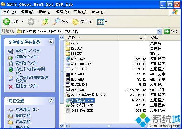
Task: Toggle the Folders pane button
Action: [82, 22]
